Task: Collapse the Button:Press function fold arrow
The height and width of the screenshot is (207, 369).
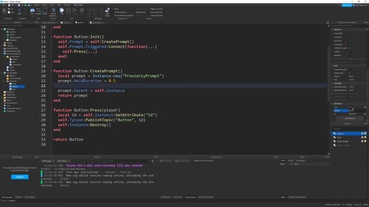Action: (x=51, y=110)
